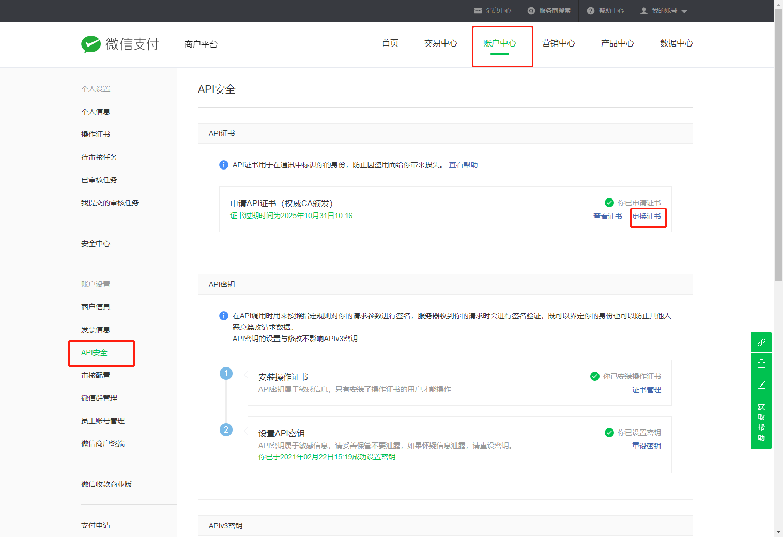Select the 账户中心 tab
Image resolution: width=783 pixels, height=537 pixels.
click(x=500, y=43)
